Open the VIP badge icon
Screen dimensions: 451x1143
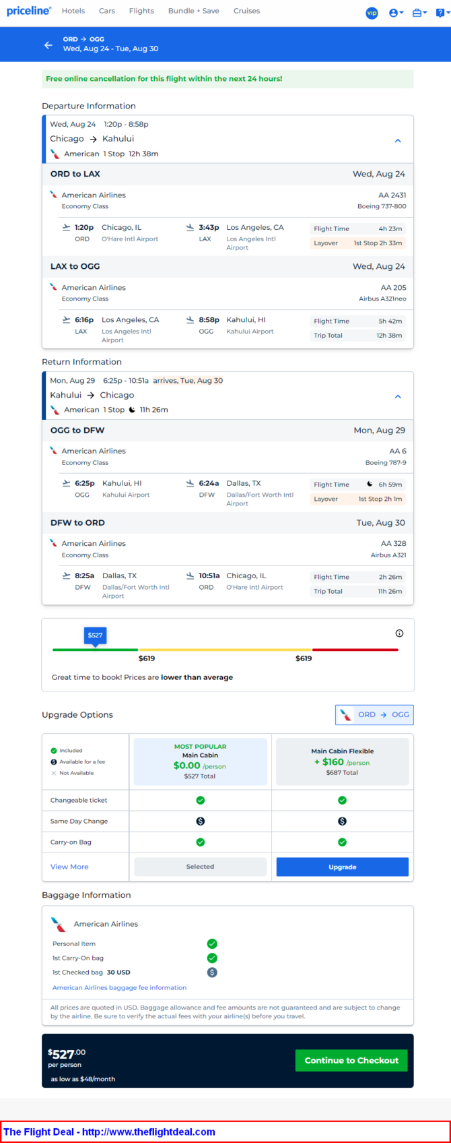tap(372, 13)
